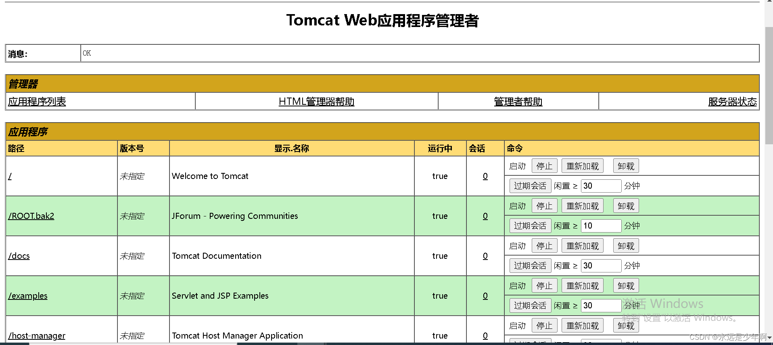The image size is (773, 345).
Task: Select the 'Tomcat Documentation' display name
Action: coord(217,256)
